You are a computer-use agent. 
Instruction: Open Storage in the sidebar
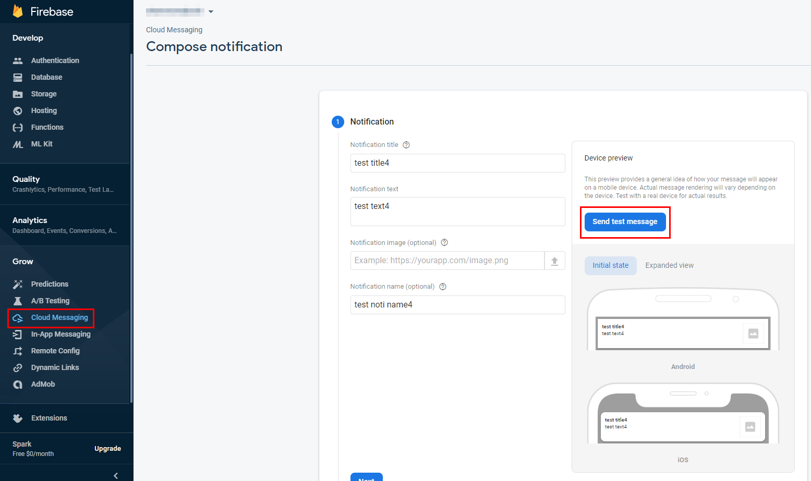click(44, 94)
